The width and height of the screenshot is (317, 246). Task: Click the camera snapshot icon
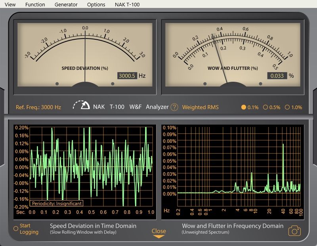[294, 231]
